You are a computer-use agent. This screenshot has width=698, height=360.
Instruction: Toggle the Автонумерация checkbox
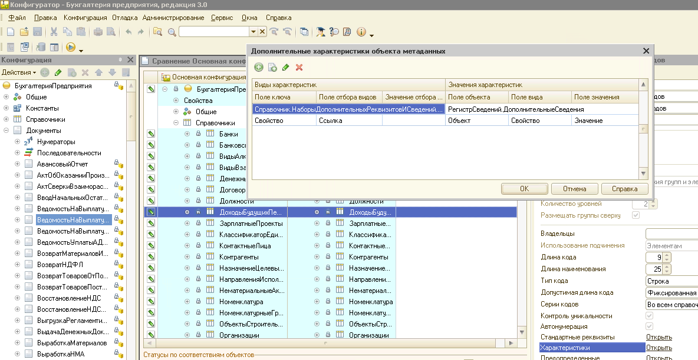click(x=650, y=326)
